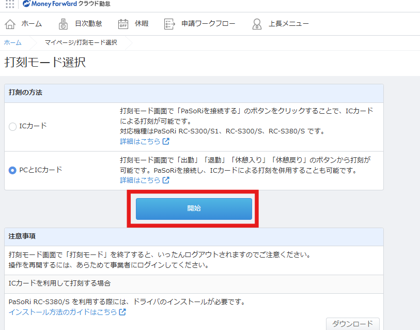
Task: Open 詳細はこちら link under ICカード description
Action: [140, 141]
